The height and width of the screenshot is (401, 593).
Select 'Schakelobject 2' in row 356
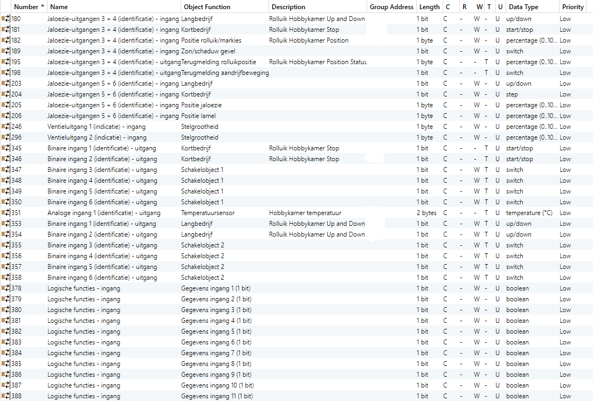[202, 256]
